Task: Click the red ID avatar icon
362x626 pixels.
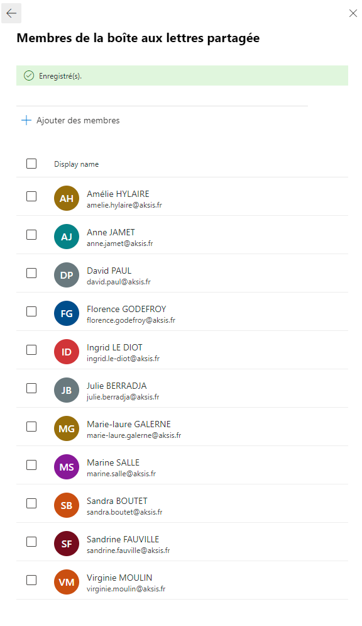Action: tap(67, 351)
